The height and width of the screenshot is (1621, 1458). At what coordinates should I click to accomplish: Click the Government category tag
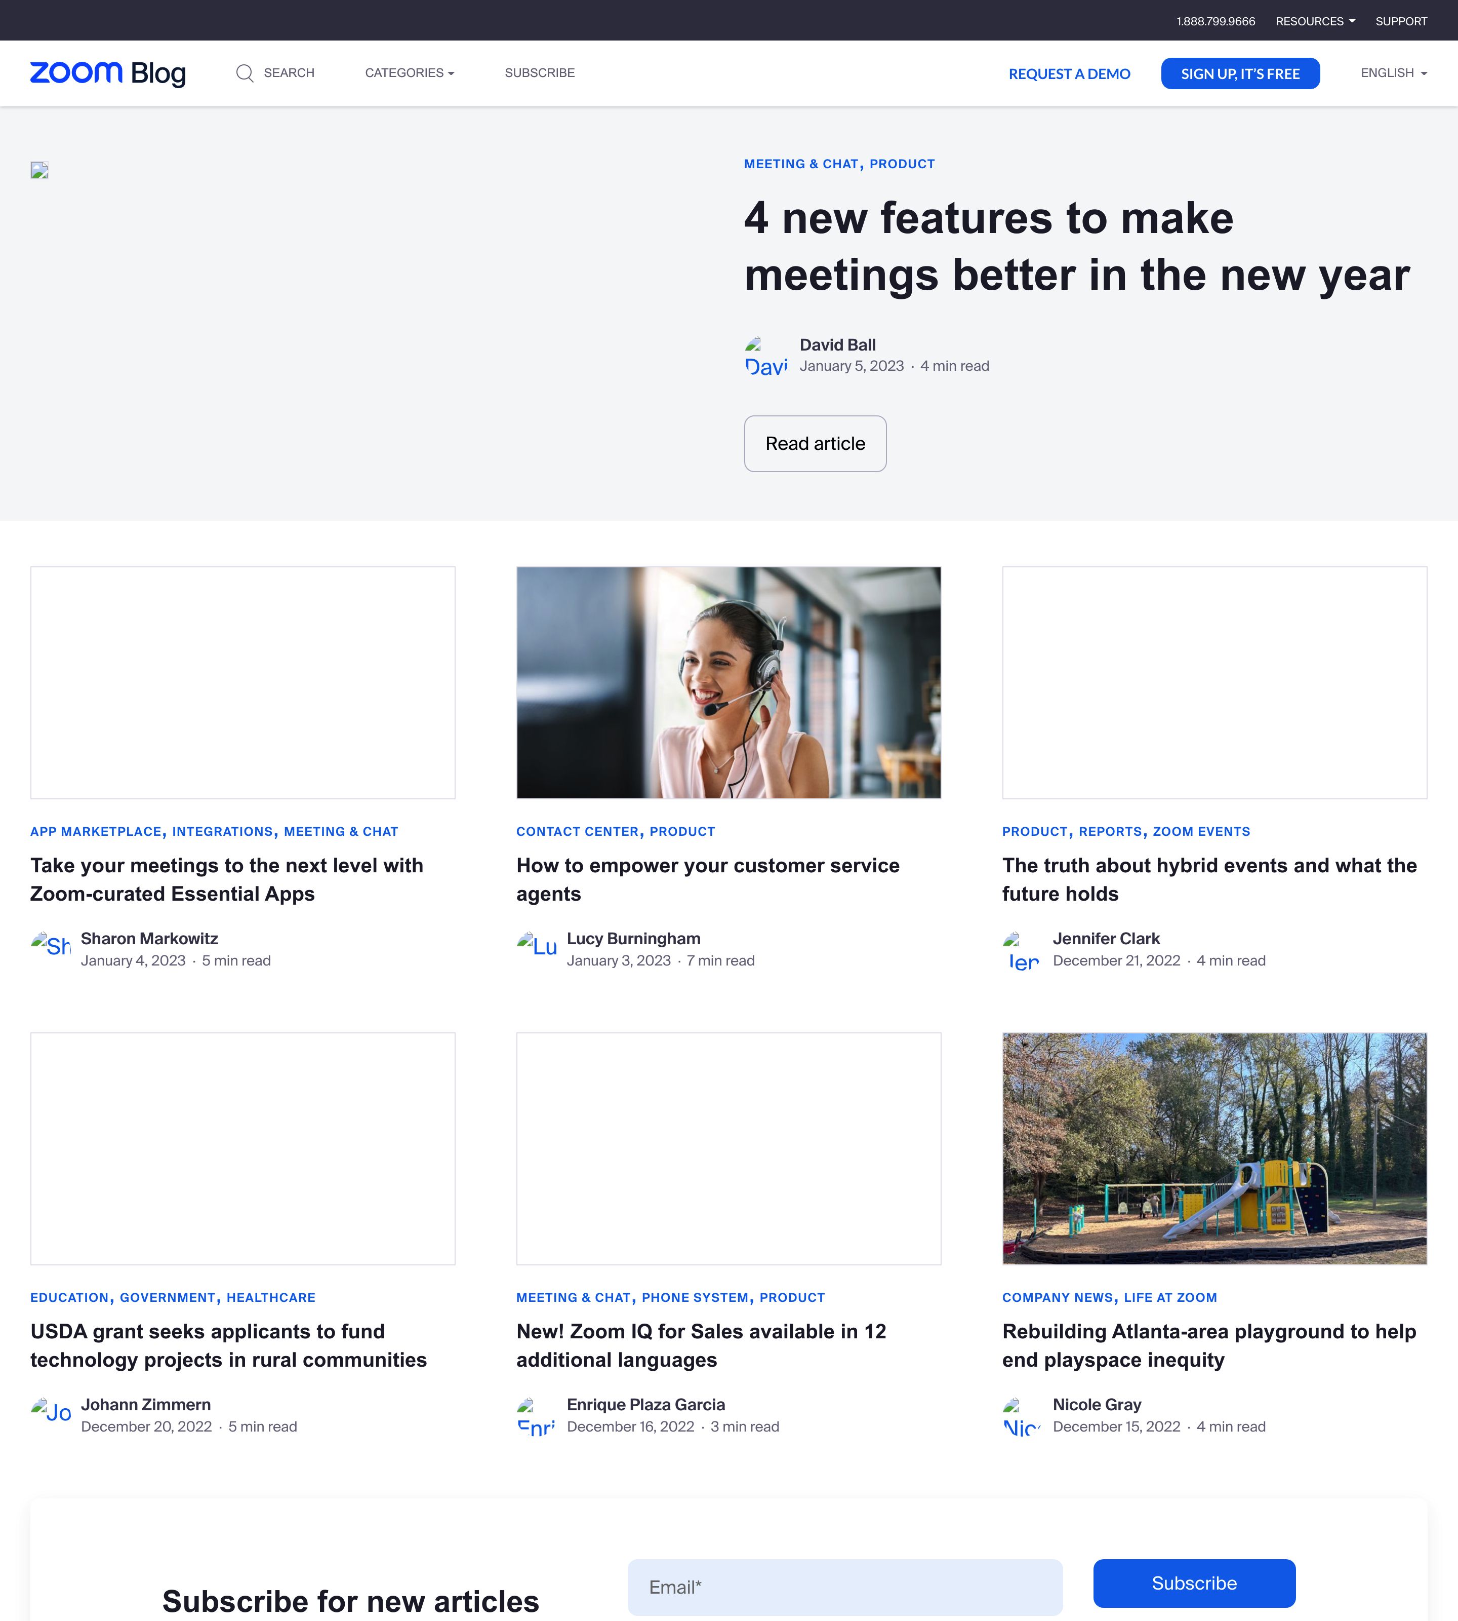(168, 1297)
